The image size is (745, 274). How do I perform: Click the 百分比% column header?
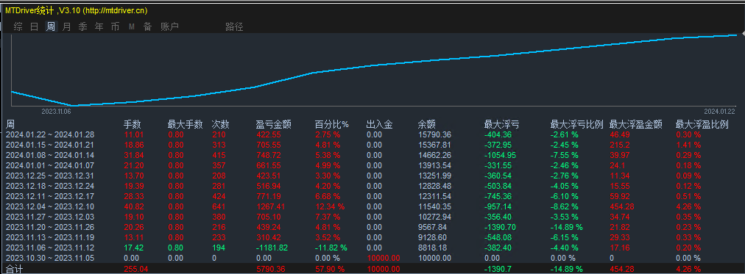pyautogui.click(x=331, y=125)
